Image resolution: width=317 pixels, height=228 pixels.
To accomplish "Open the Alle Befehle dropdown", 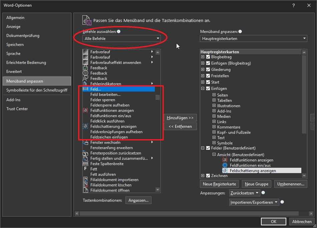I will pos(121,39).
